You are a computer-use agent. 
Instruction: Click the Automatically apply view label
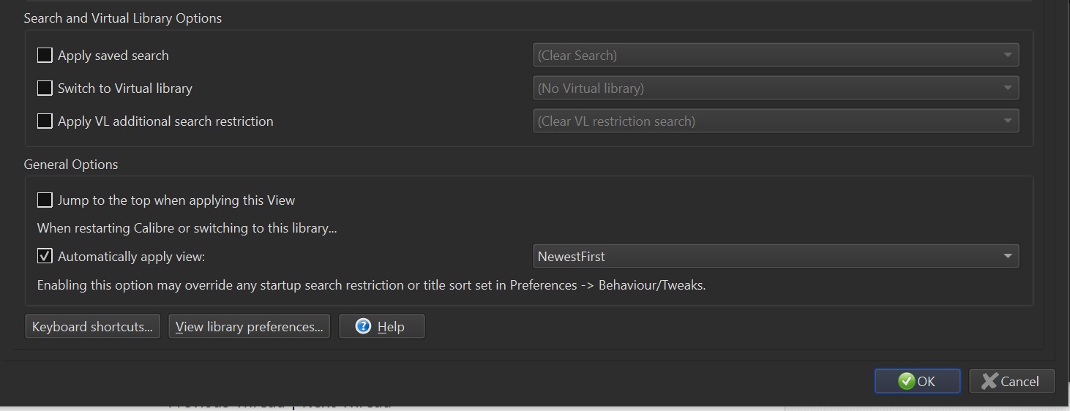132,257
